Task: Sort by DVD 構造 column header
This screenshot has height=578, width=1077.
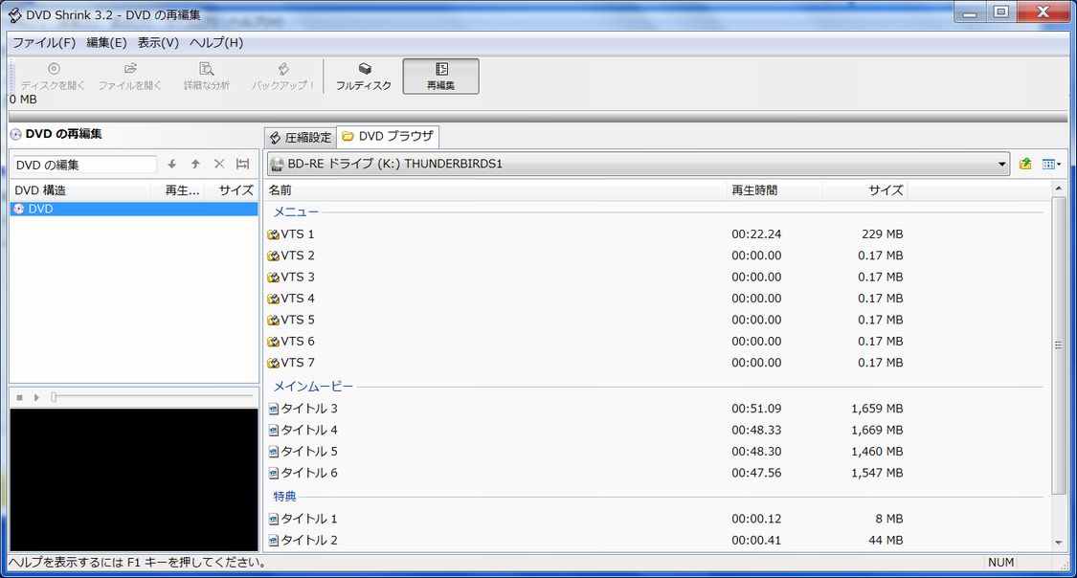Action: 80,190
